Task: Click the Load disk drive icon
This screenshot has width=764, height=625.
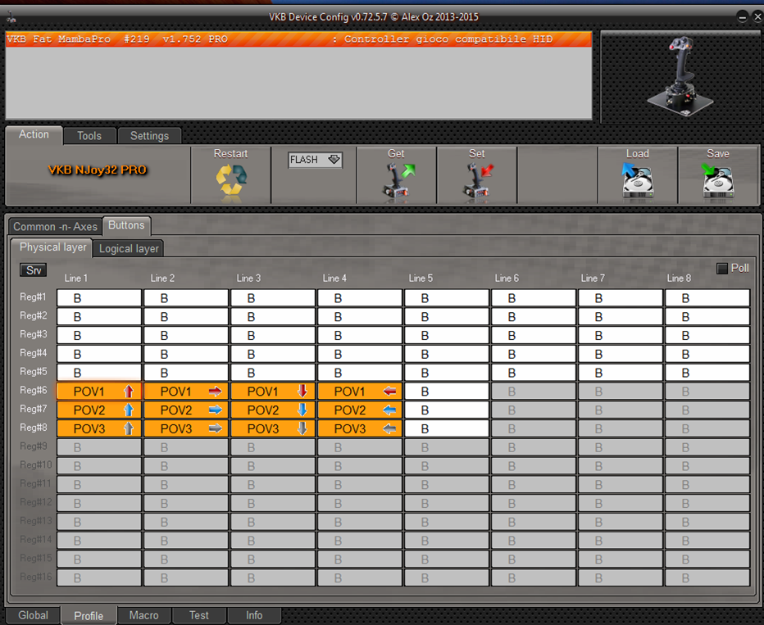Action: pos(637,180)
